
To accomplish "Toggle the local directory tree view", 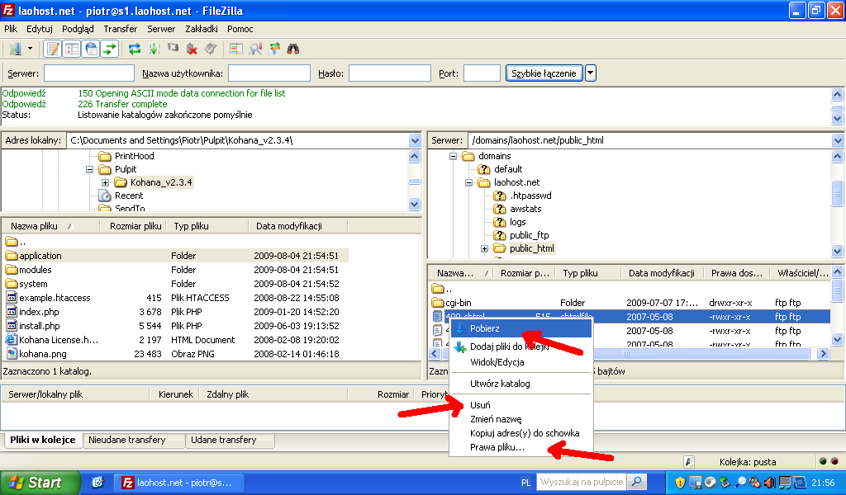I will click(72, 49).
